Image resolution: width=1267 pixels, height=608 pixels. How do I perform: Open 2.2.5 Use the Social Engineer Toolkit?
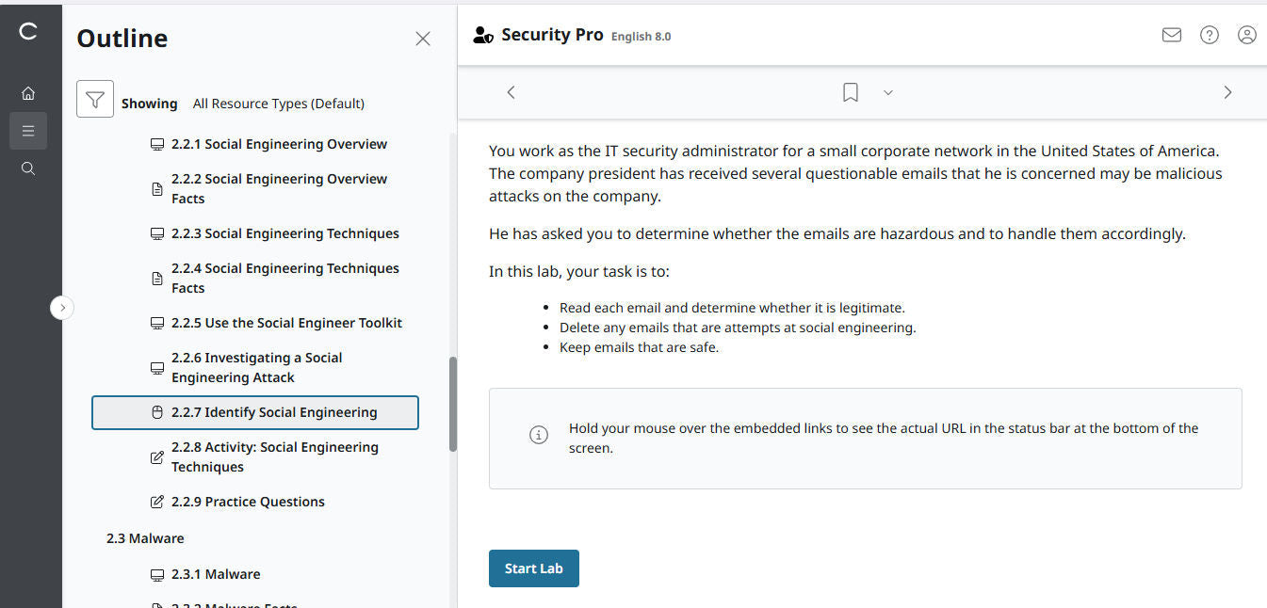coord(287,323)
